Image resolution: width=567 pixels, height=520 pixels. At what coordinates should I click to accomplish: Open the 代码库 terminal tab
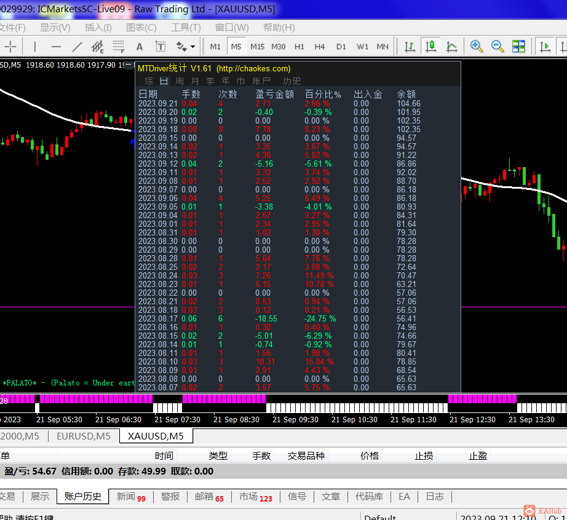click(369, 497)
